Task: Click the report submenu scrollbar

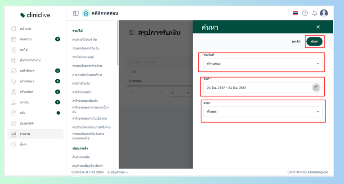Action: point(118,43)
